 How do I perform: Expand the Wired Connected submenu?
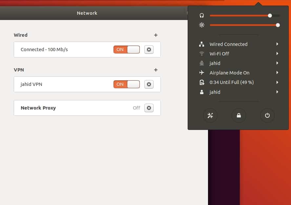point(277,44)
